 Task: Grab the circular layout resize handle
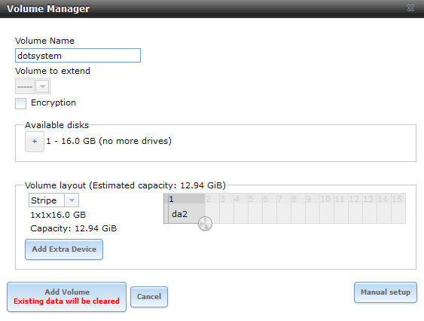click(205, 224)
